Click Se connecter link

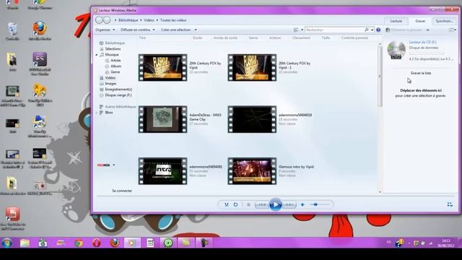click(x=122, y=191)
